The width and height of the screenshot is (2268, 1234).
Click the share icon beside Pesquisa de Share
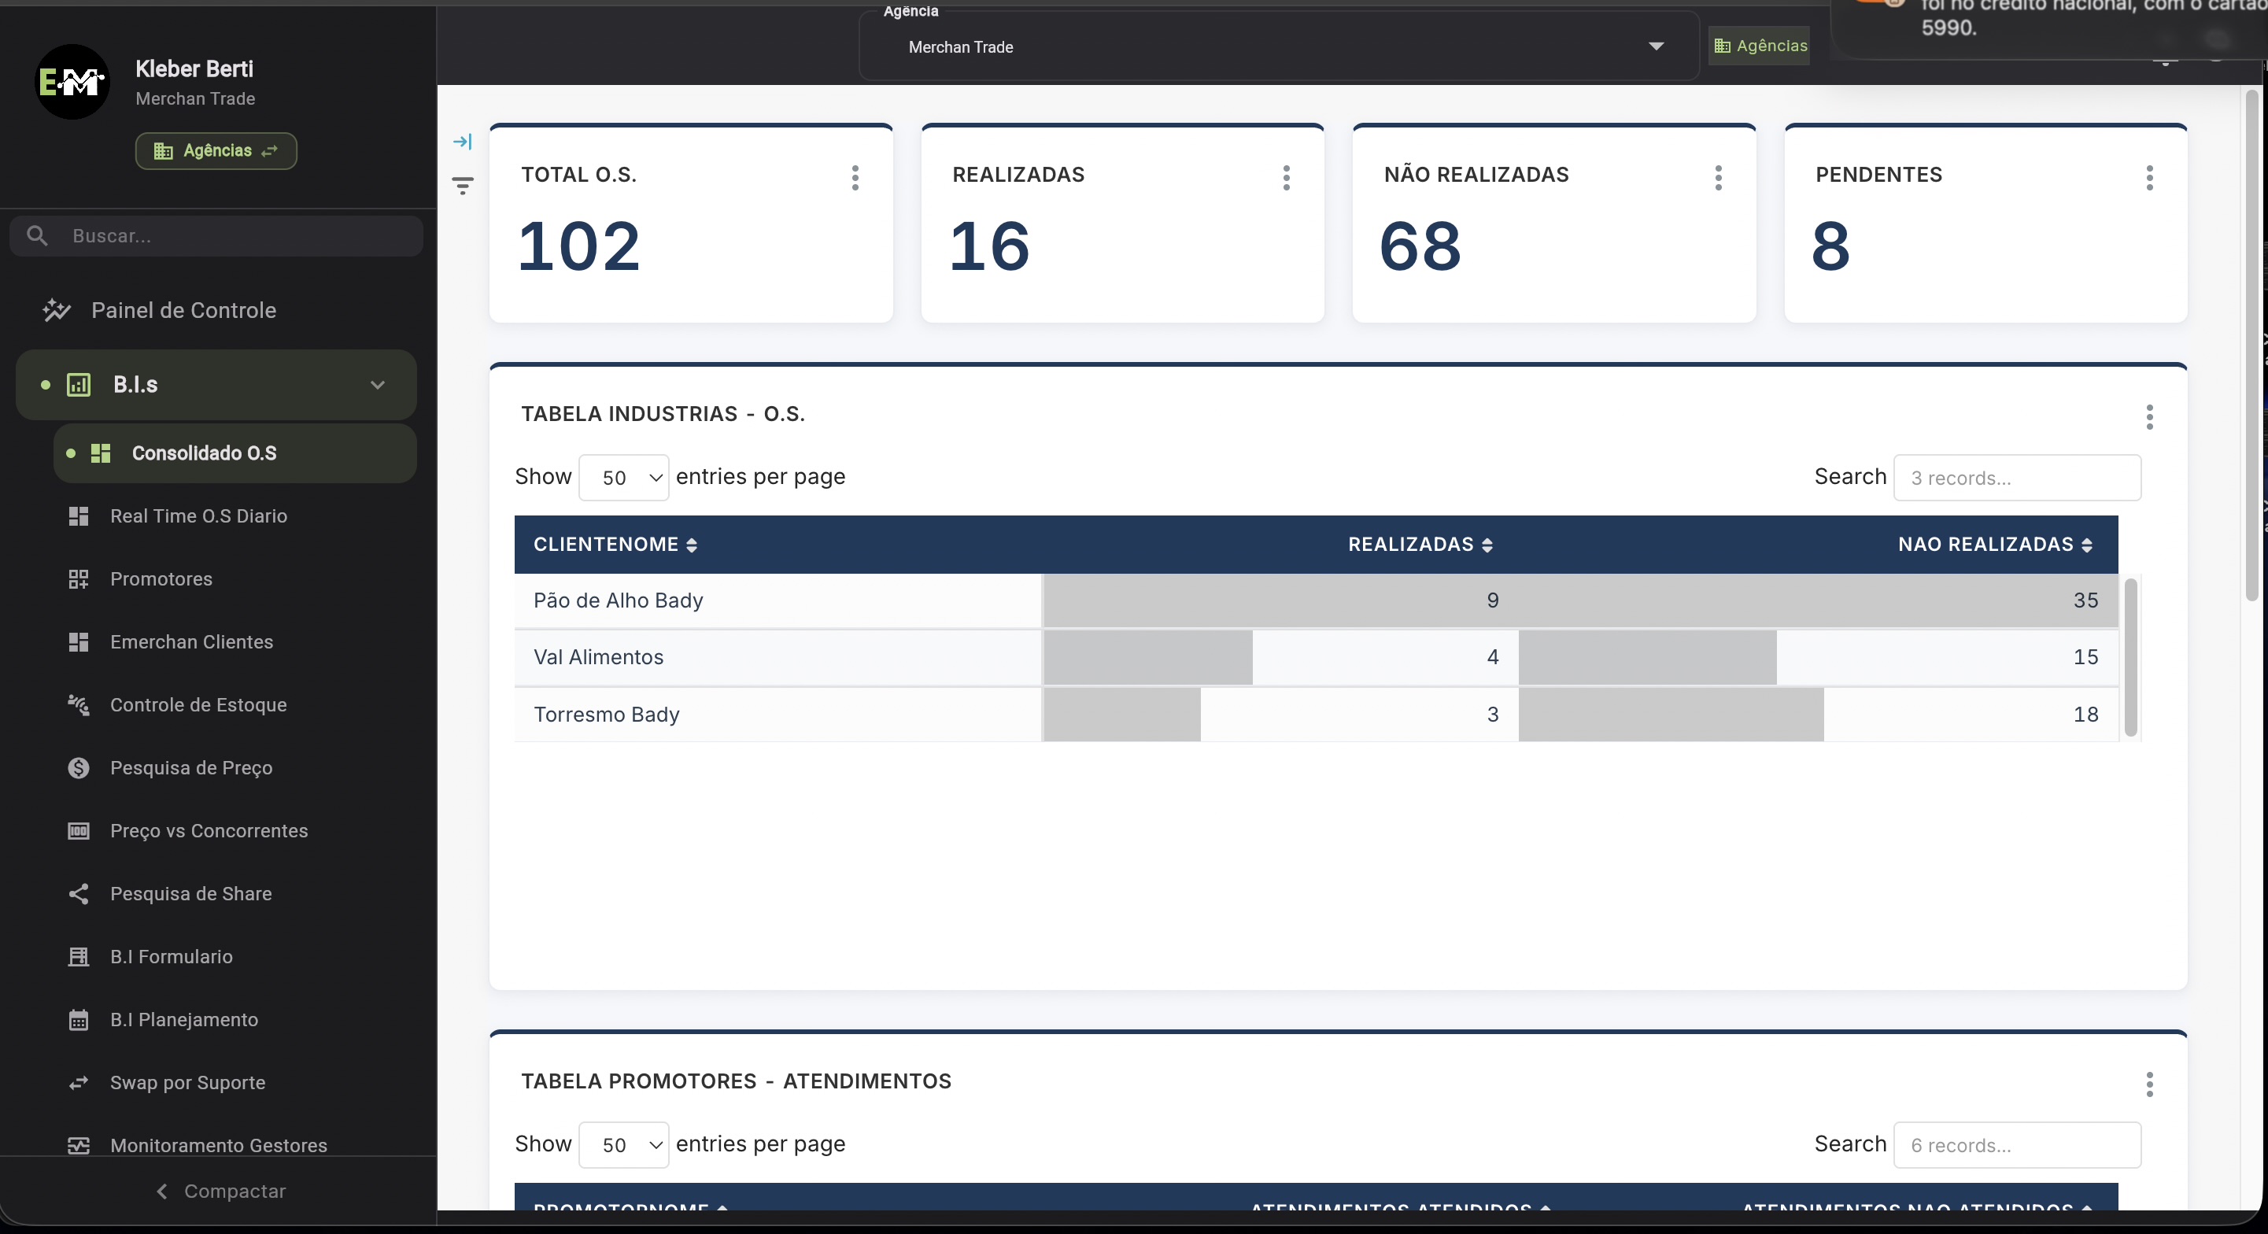click(77, 894)
